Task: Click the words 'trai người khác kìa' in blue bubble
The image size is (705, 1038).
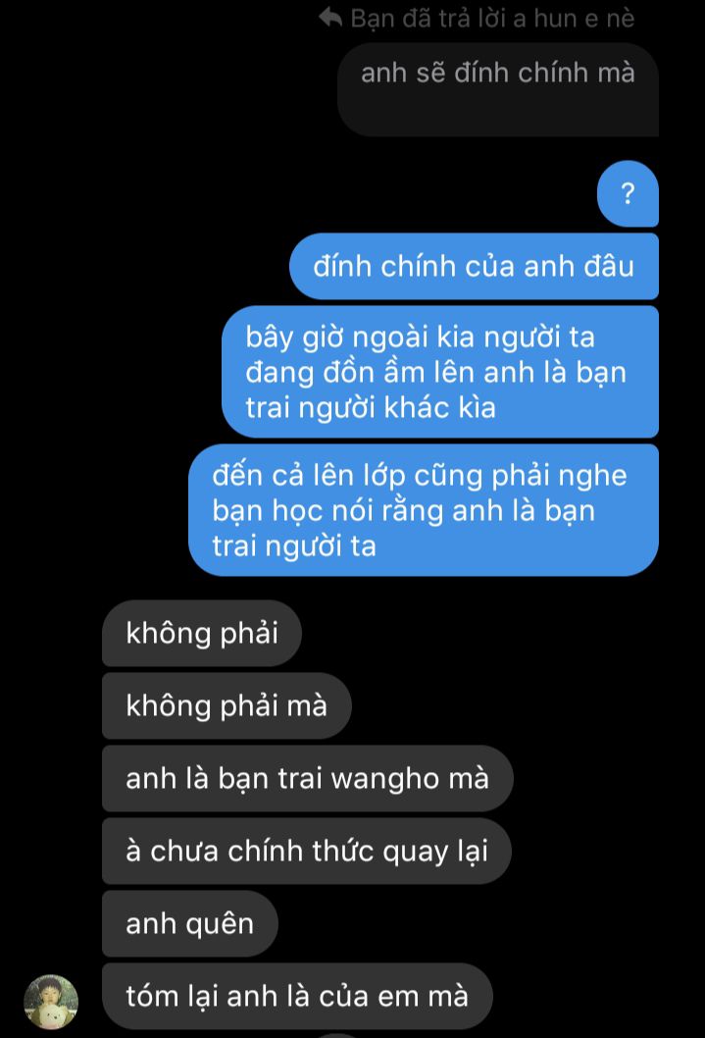Action: point(371,407)
